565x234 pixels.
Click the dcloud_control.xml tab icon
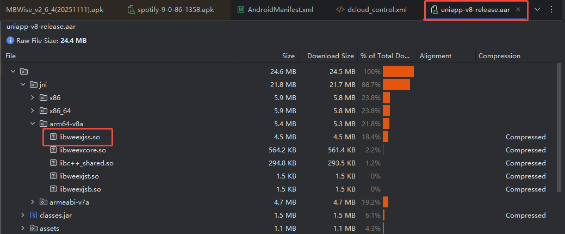tap(340, 10)
